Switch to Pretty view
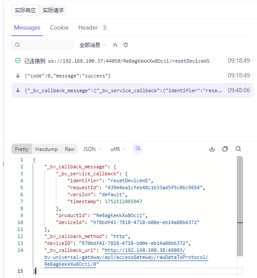257x278 pixels. pyautogui.click(x=22, y=149)
